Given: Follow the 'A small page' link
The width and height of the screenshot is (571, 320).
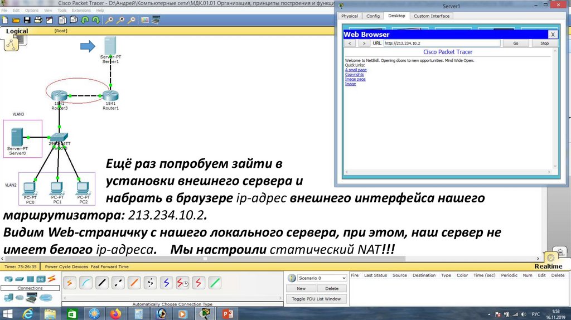Looking at the screenshot, I should (356, 70).
